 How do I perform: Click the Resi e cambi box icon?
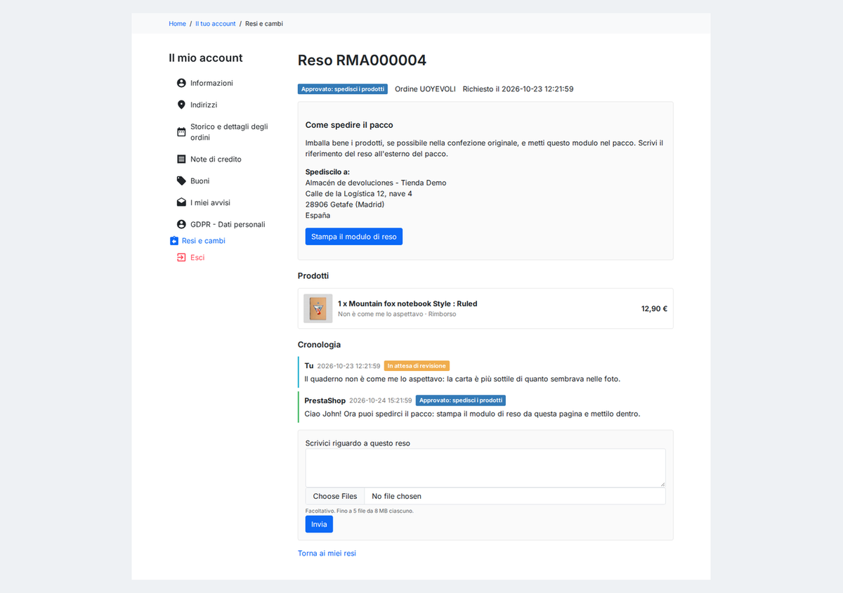[x=174, y=241]
